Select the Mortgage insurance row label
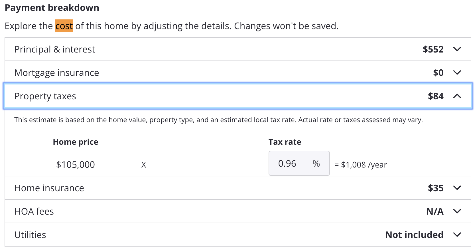This screenshot has width=475, height=250. tap(57, 73)
